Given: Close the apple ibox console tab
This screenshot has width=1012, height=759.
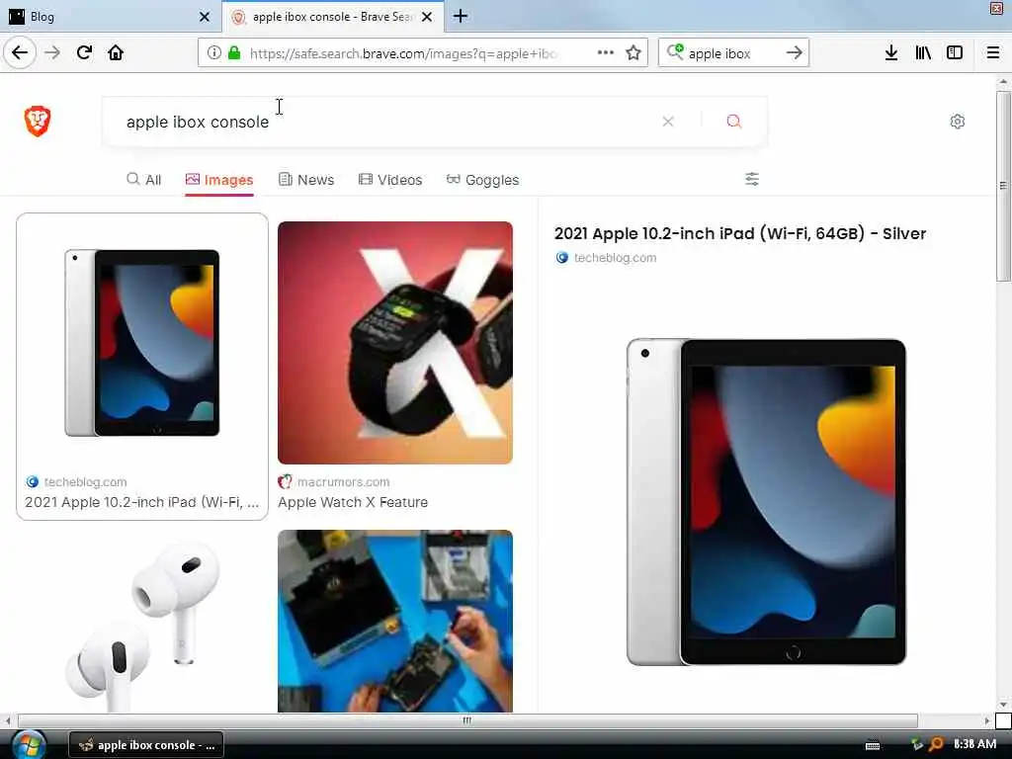Looking at the screenshot, I should pyautogui.click(x=427, y=17).
